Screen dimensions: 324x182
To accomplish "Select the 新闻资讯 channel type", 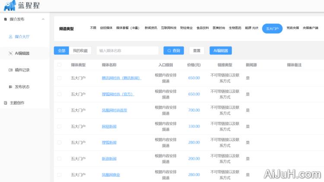I will click(x=151, y=28).
